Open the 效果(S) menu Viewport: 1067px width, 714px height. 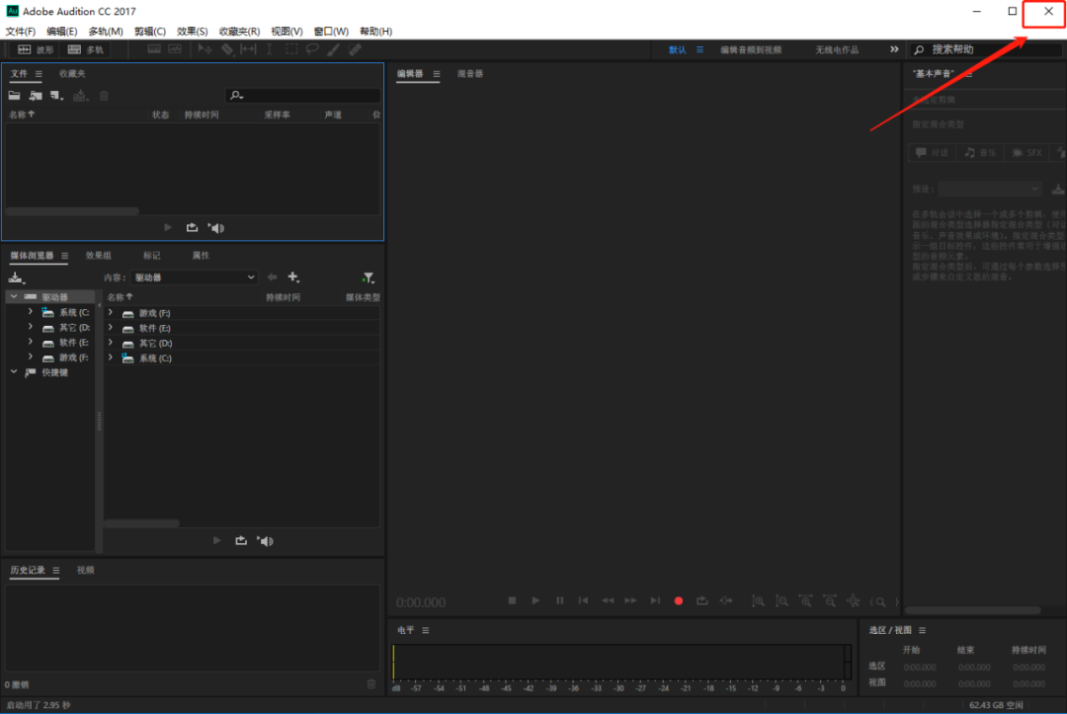tap(192, 32)
